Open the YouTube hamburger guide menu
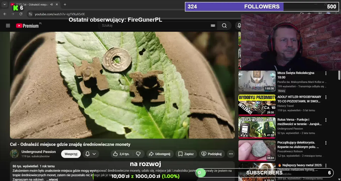Viewport: 341px width, 181px height. click(x=8, y=26)
